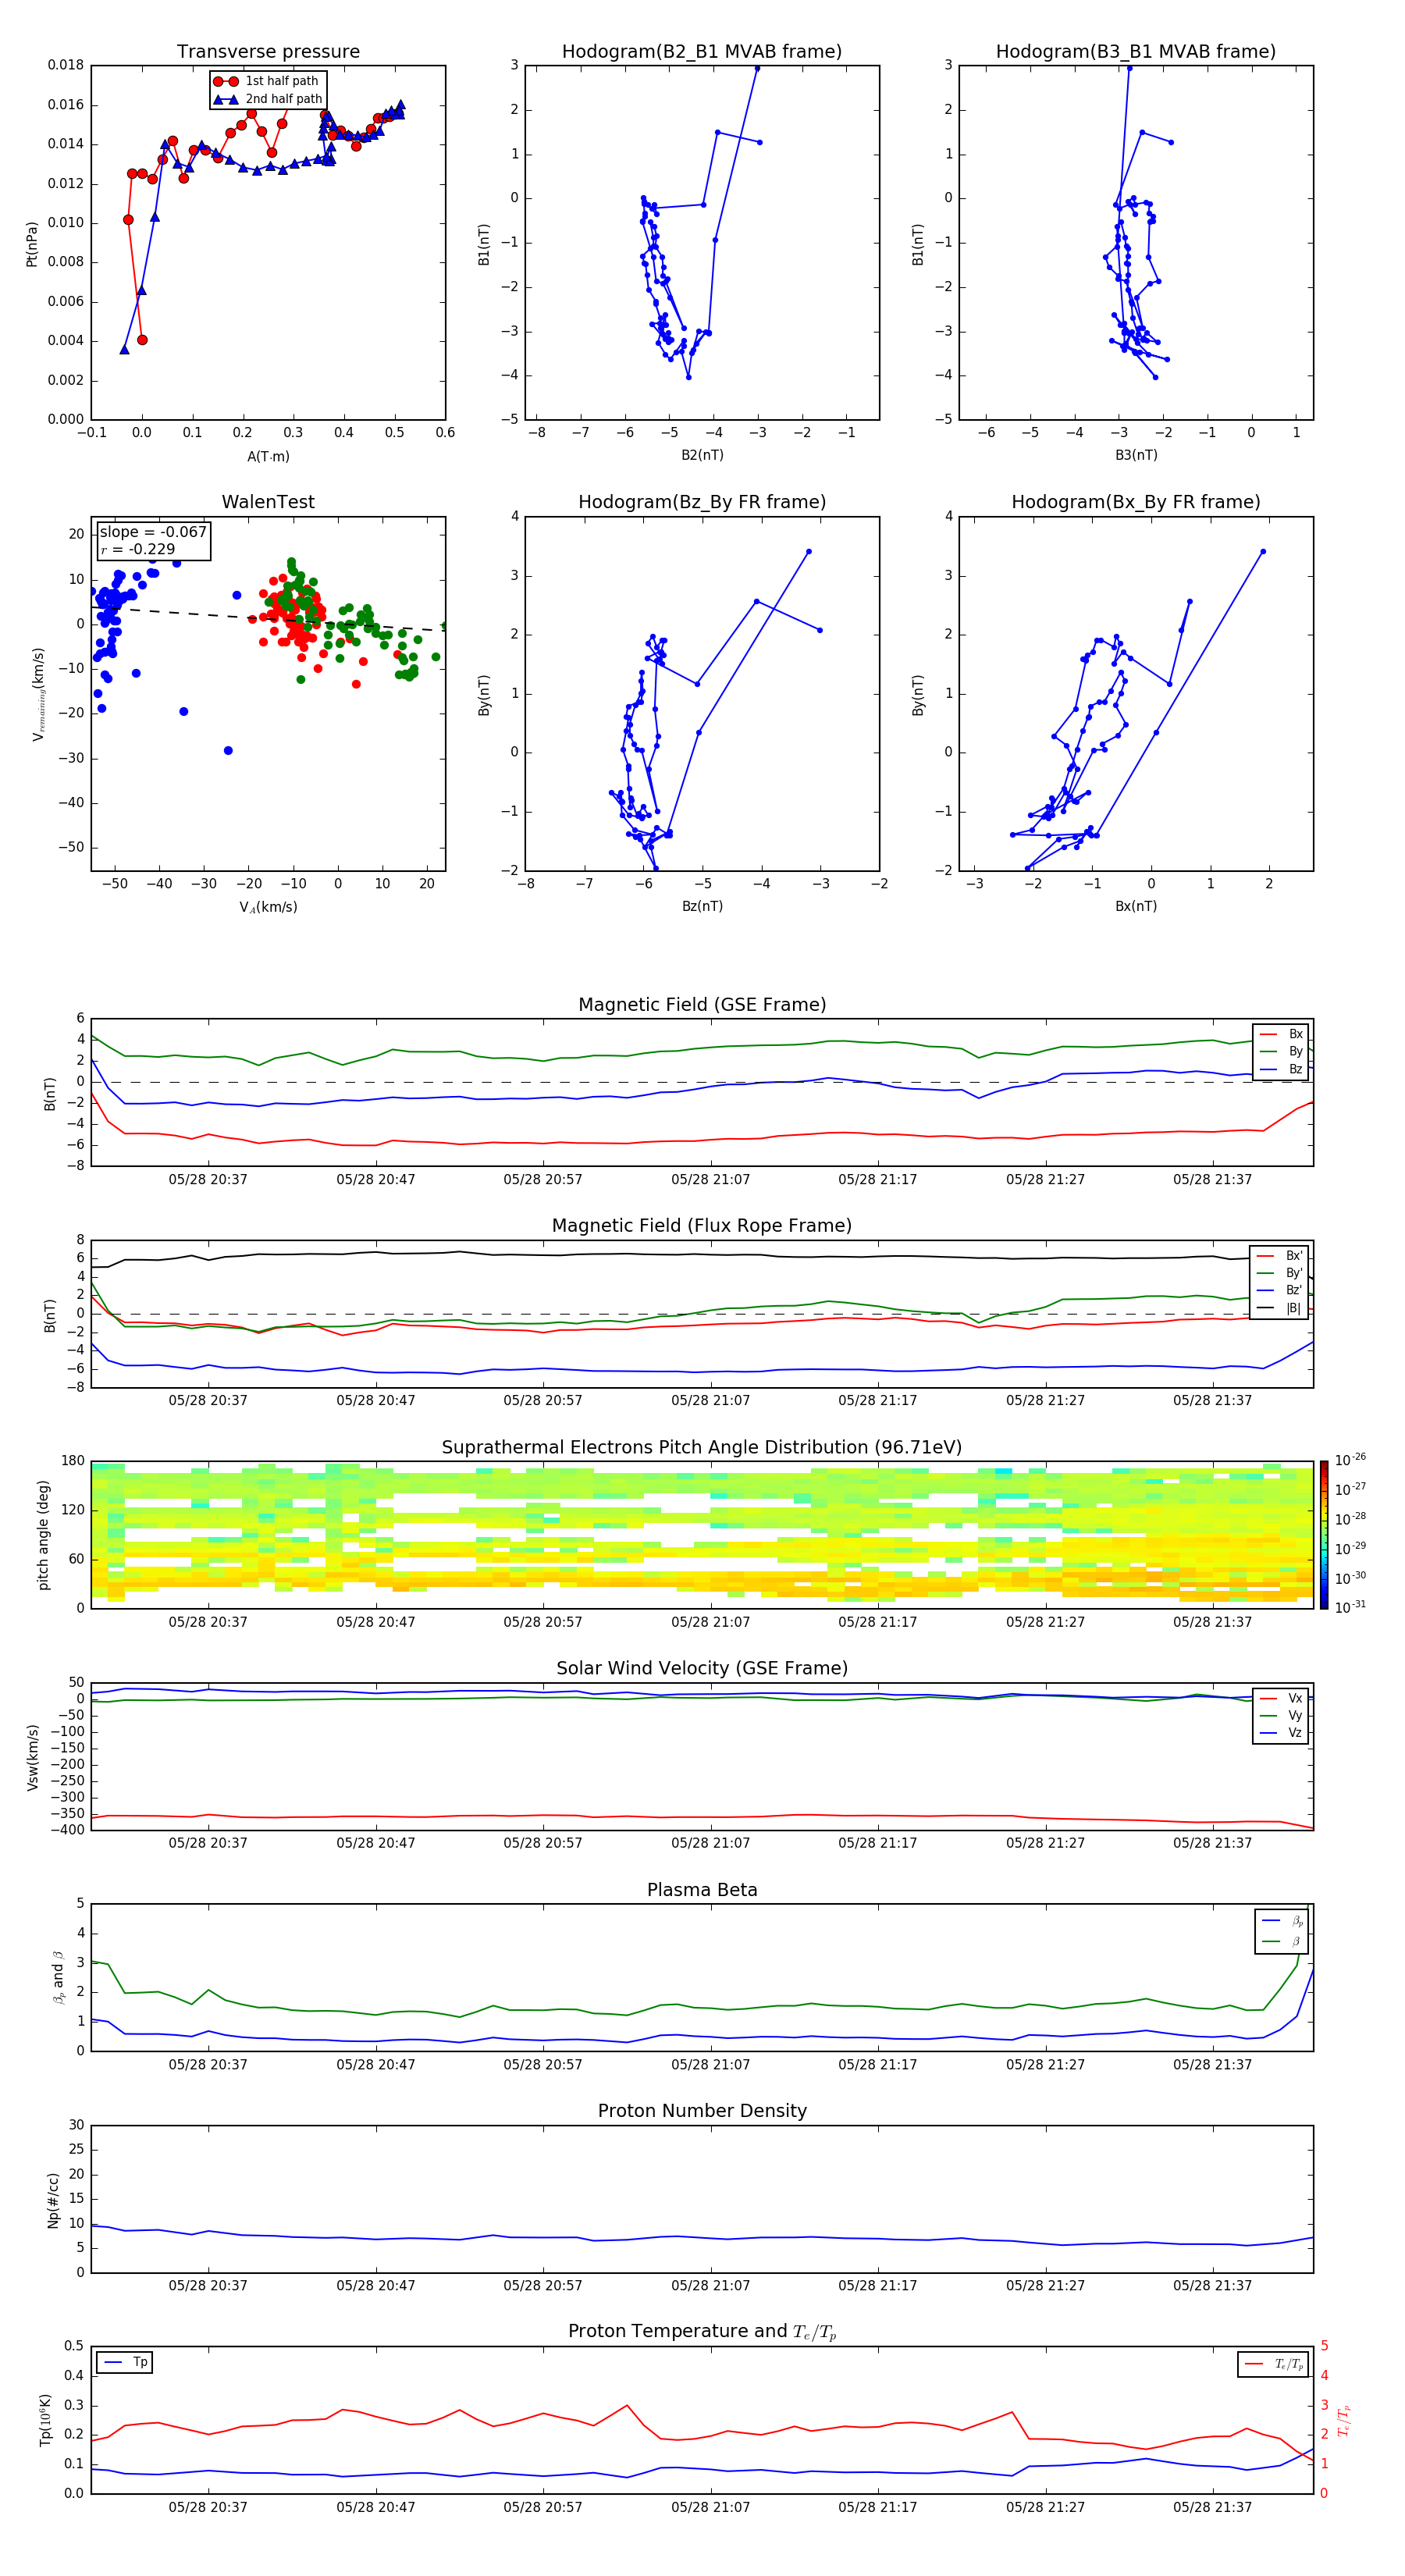
Task: Click the 'Proton Temperature and Te/Tp' title
Action: click(x=702, y=2332)
